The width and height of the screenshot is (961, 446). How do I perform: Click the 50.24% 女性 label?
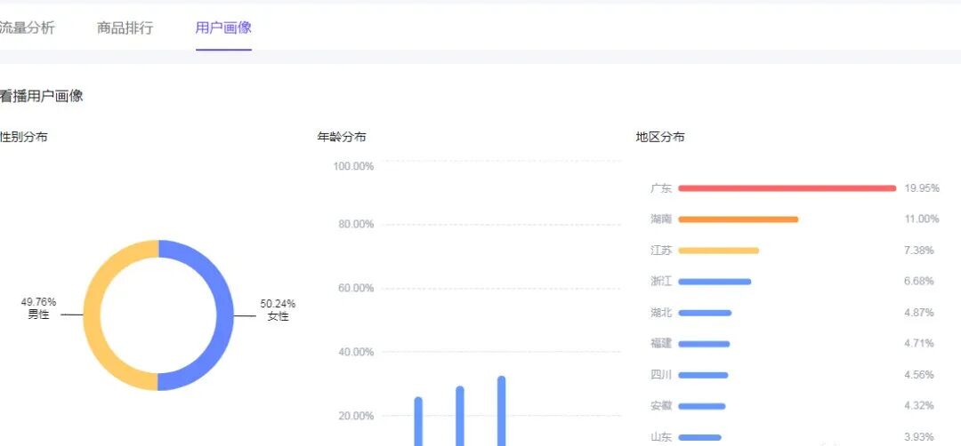278,310
